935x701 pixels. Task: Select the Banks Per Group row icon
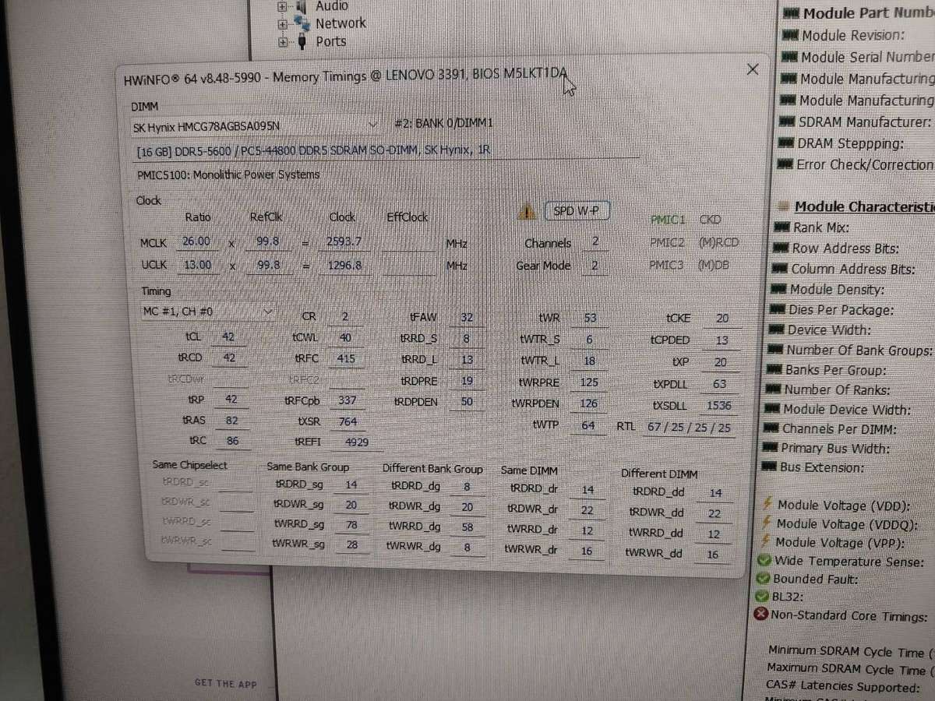click(x=775, y=370)
